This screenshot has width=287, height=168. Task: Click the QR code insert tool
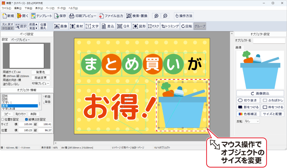124,26
